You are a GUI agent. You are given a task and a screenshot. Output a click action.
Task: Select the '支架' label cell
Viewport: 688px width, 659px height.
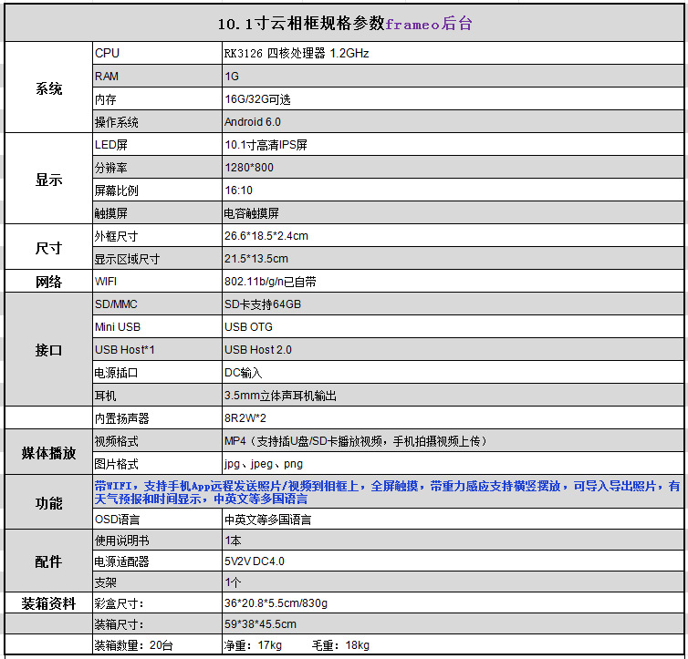tap(157, 582)
